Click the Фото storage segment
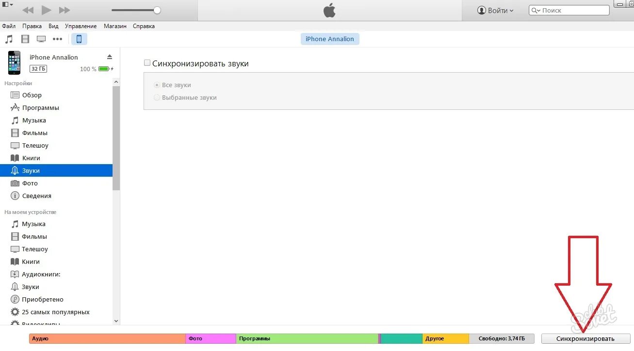Viewport: 634px width, 351px height. click(x=211, y=338)
